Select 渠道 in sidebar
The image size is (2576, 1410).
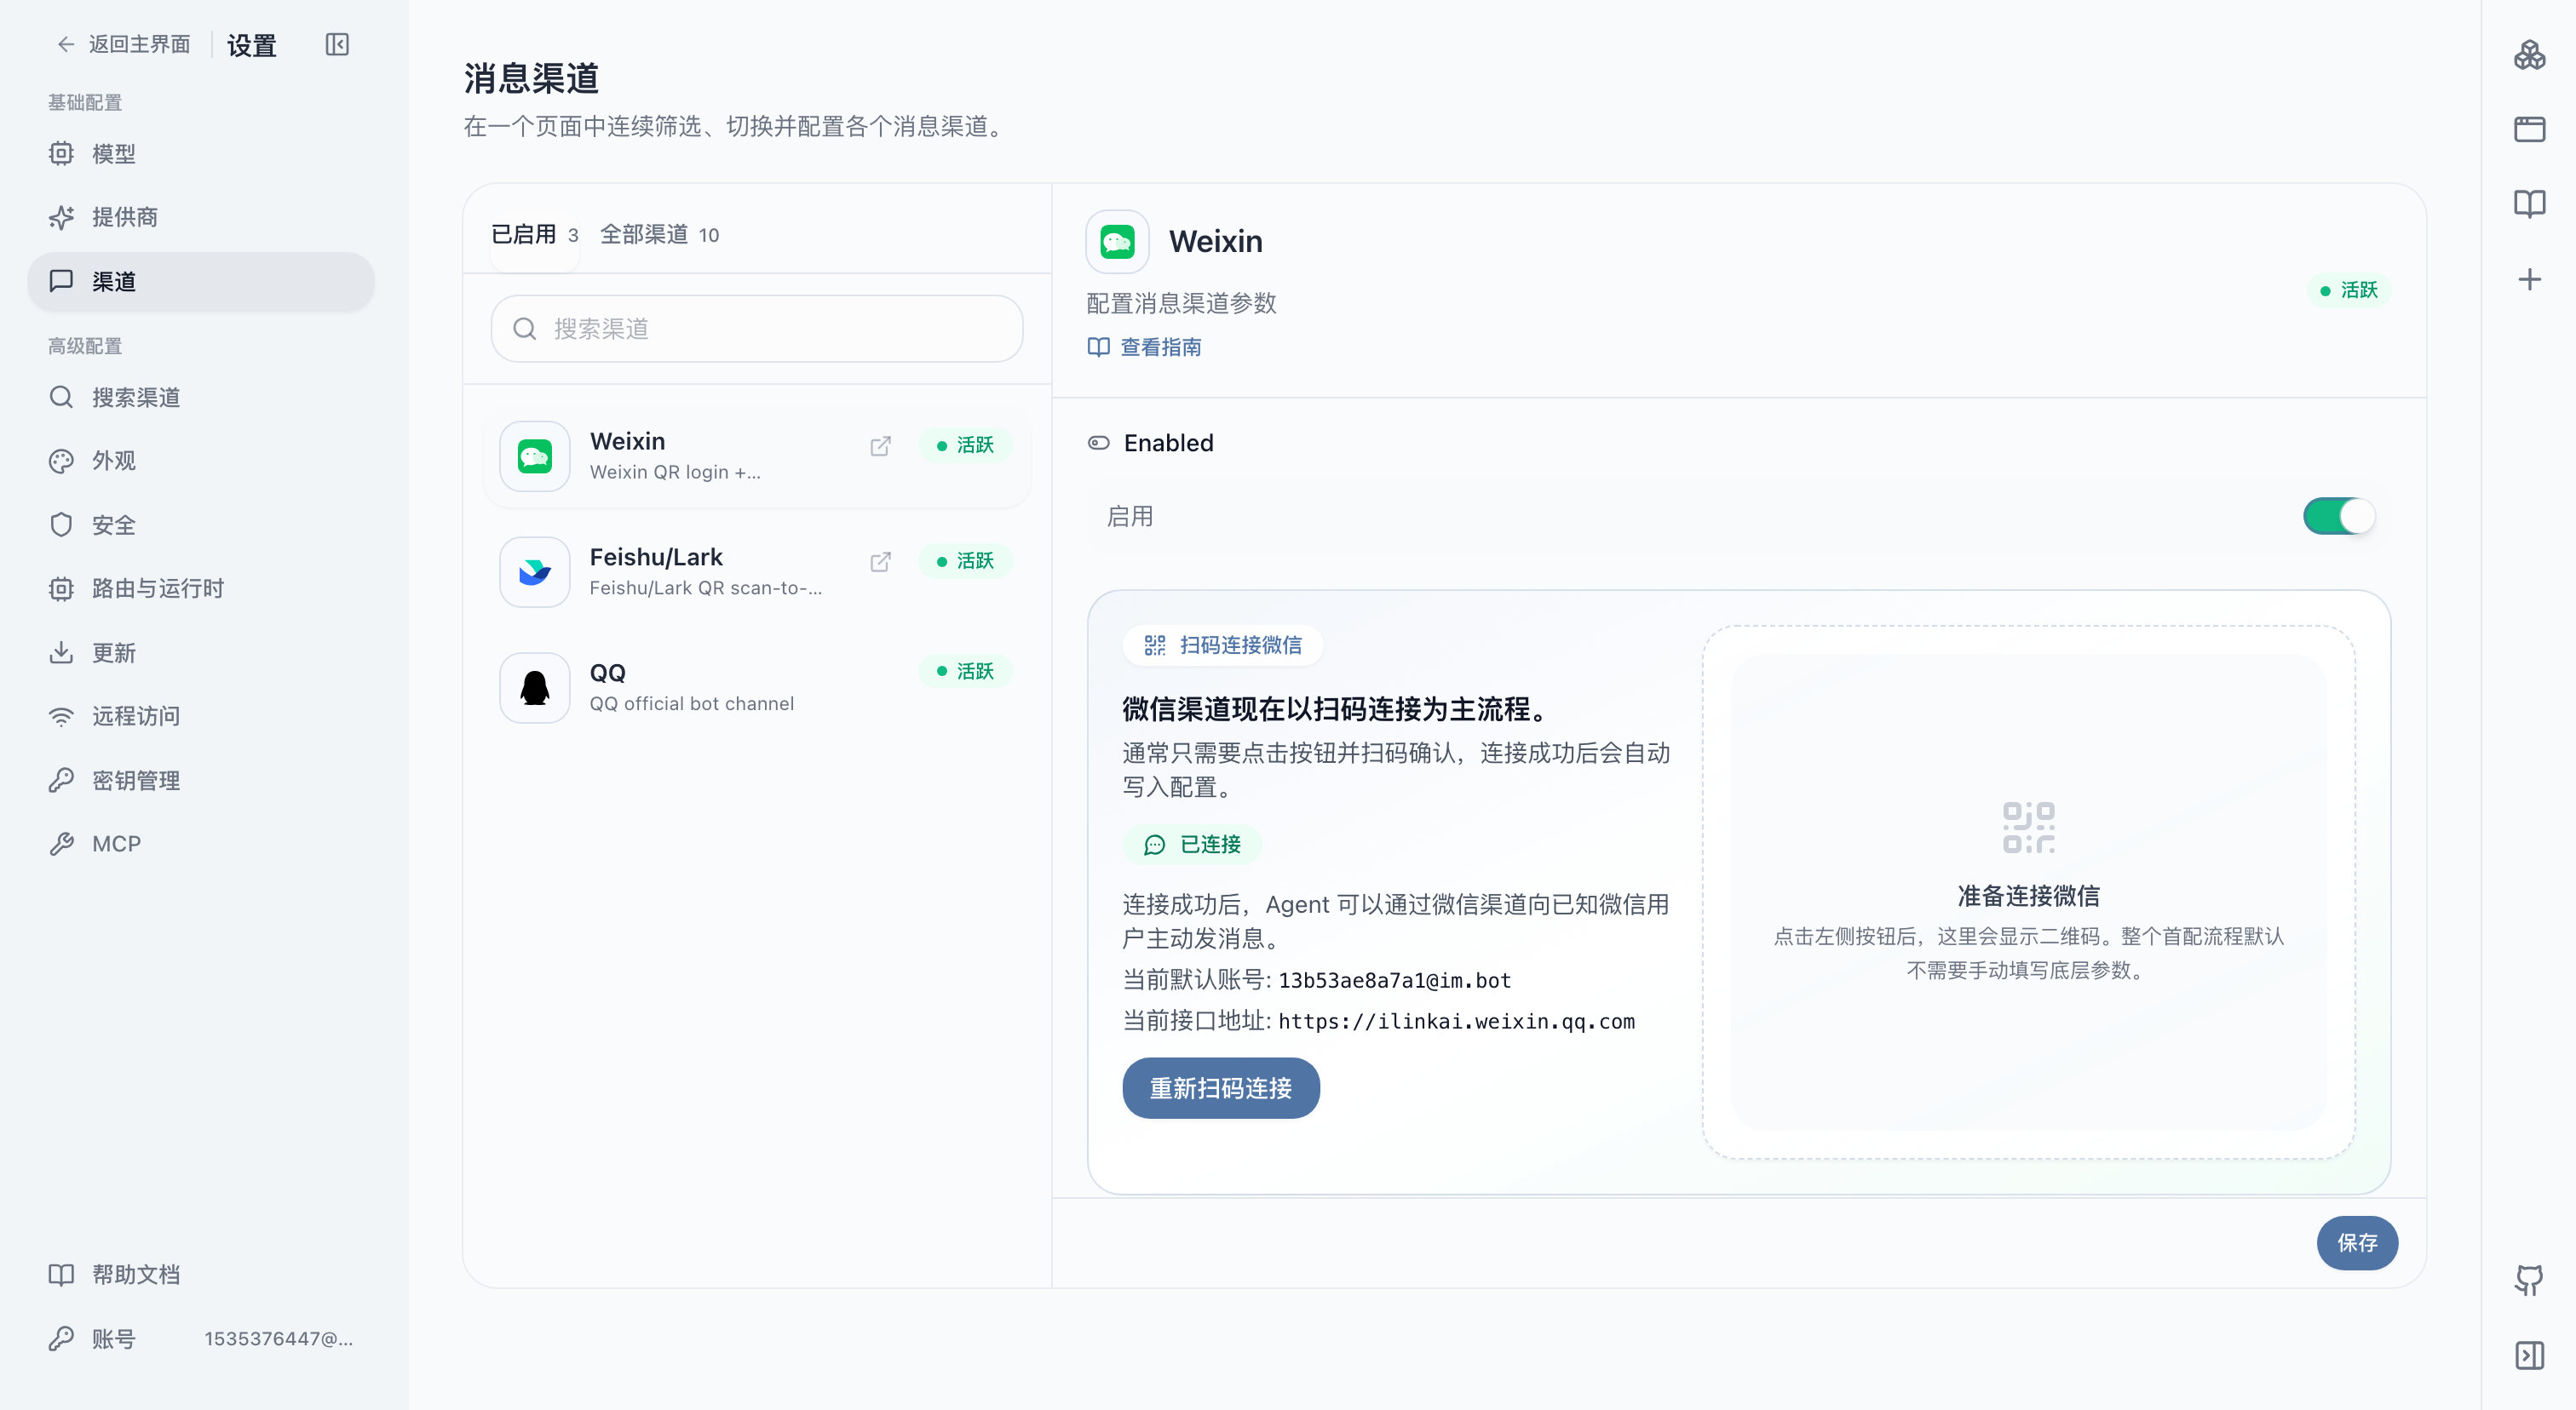click(x=200, y=281)
